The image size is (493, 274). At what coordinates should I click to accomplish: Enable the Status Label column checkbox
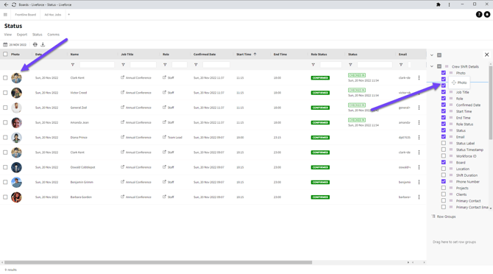444,143
